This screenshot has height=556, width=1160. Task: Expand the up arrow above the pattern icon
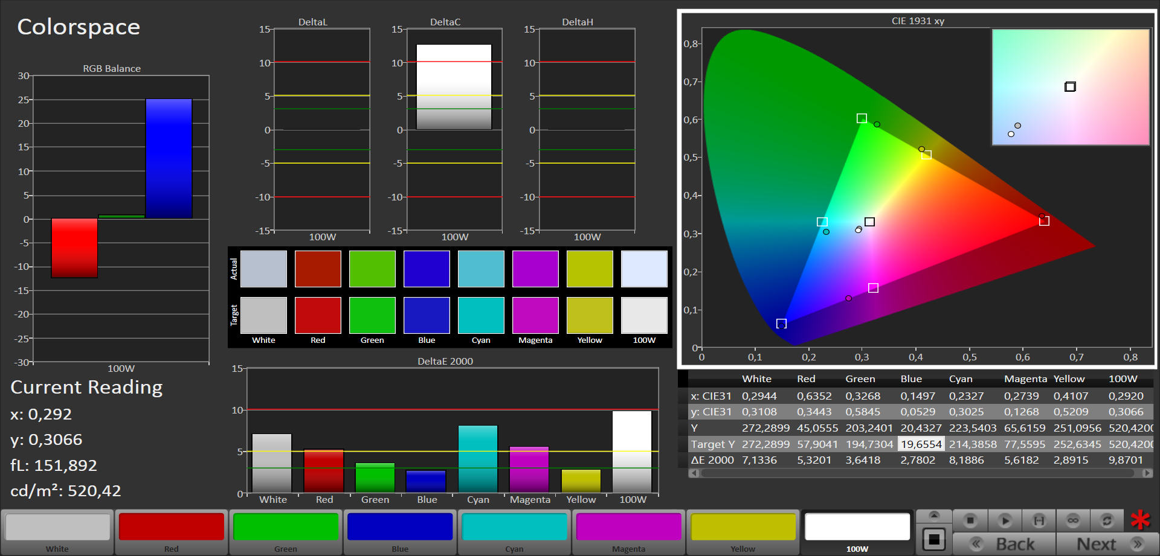click(934, 516)
